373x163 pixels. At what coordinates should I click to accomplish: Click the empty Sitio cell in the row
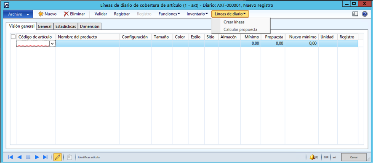(x=211, y=44)
